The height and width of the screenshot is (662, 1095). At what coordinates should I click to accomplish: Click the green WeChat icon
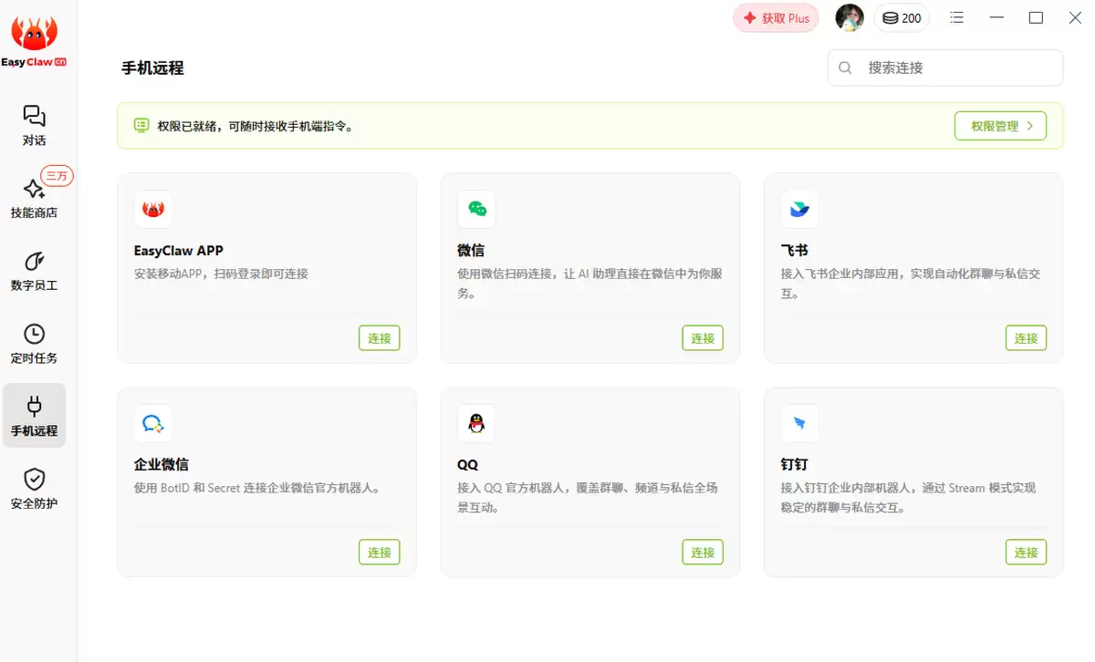click(476, 209)
